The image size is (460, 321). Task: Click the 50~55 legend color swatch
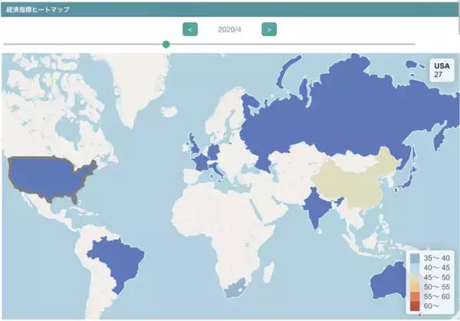(415, 287)
